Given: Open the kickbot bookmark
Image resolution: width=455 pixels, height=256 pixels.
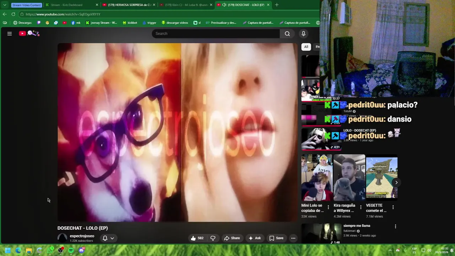Looking at the screenshot, I should [130, 23].
